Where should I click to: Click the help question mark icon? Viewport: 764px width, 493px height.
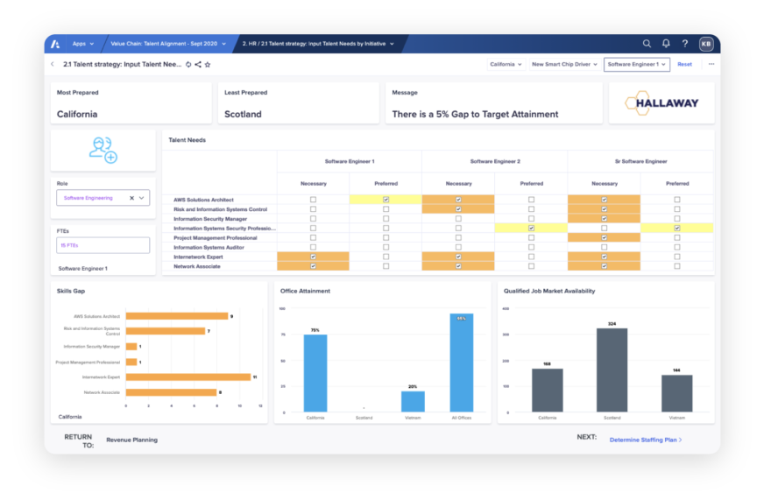[x=685, y=43]
